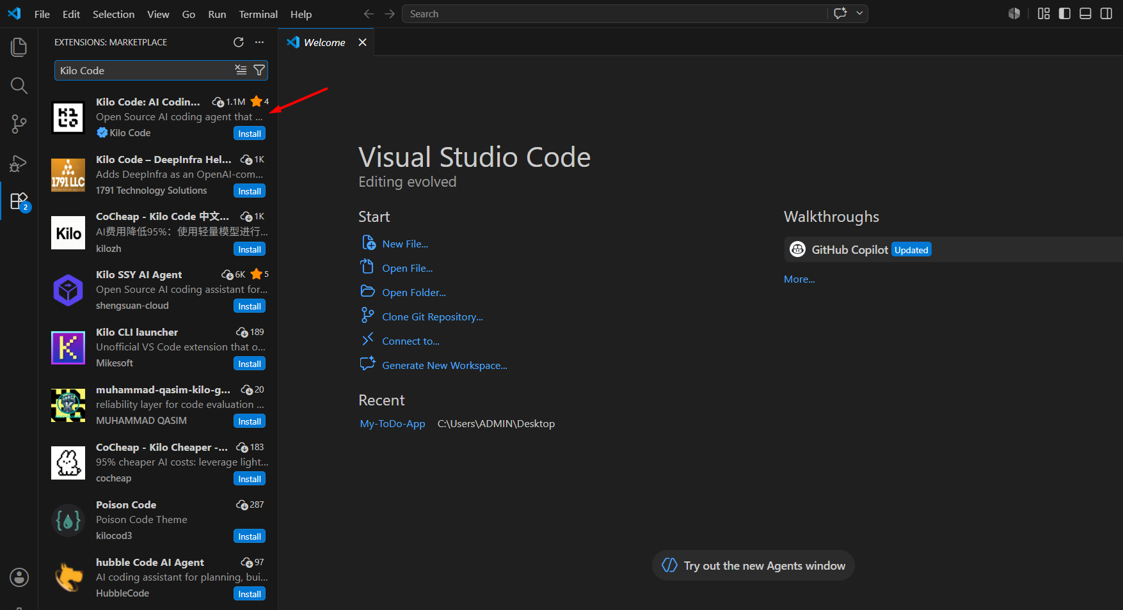The width and height of the screenshot is (1123, 610).
Task: Open the Terminal menu
Action: [259, 14]
